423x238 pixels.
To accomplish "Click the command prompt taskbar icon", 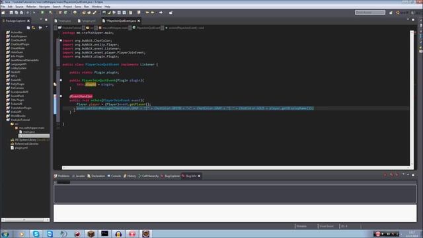I will click(104, 233).
